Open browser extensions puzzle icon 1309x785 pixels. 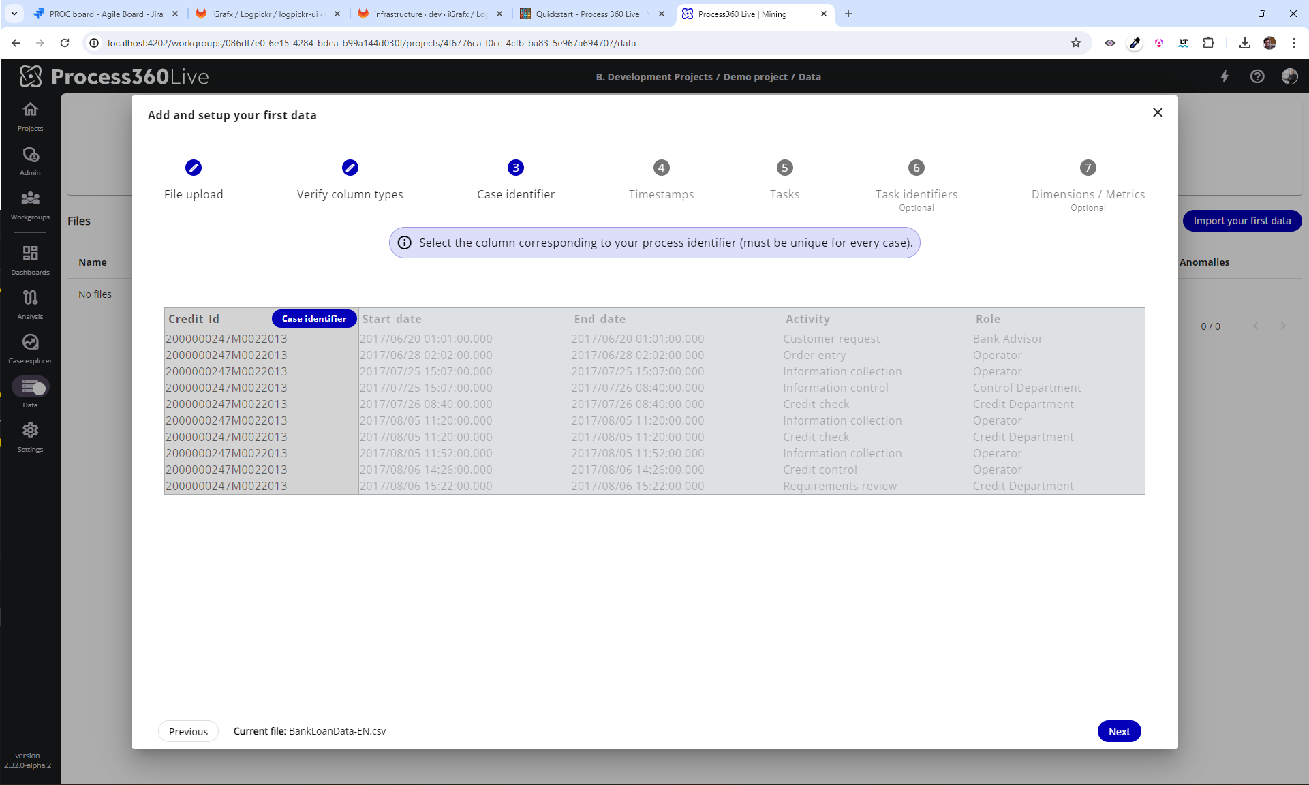[x=1208, y=43]
